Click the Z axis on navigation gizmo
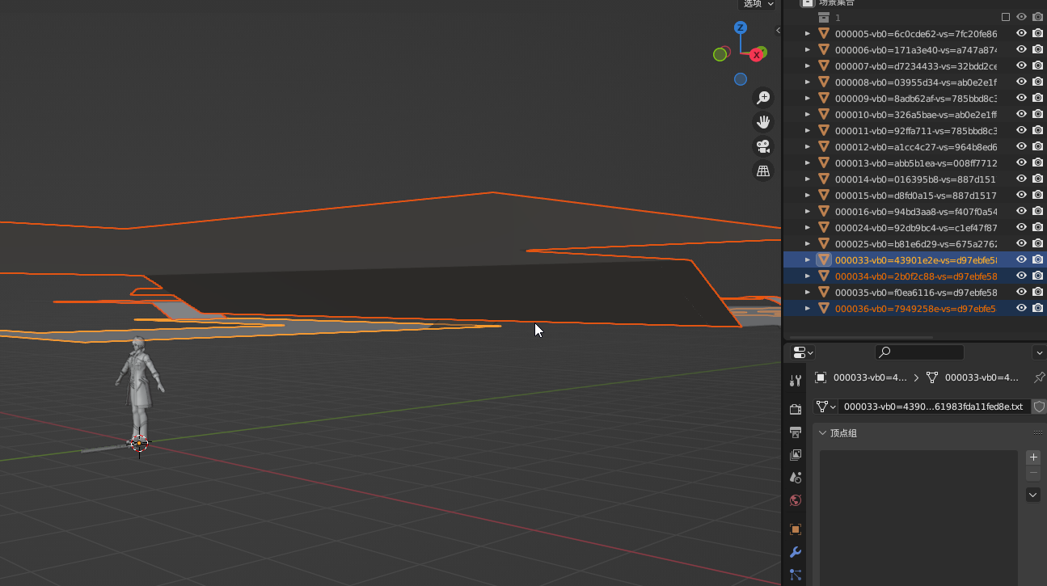The image size is (1047, 586). (740, 28)
